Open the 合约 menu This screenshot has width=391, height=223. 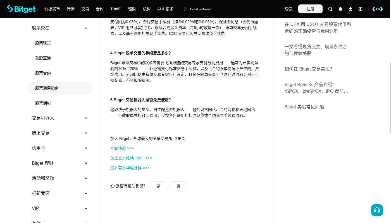click(x=100, y=9)
